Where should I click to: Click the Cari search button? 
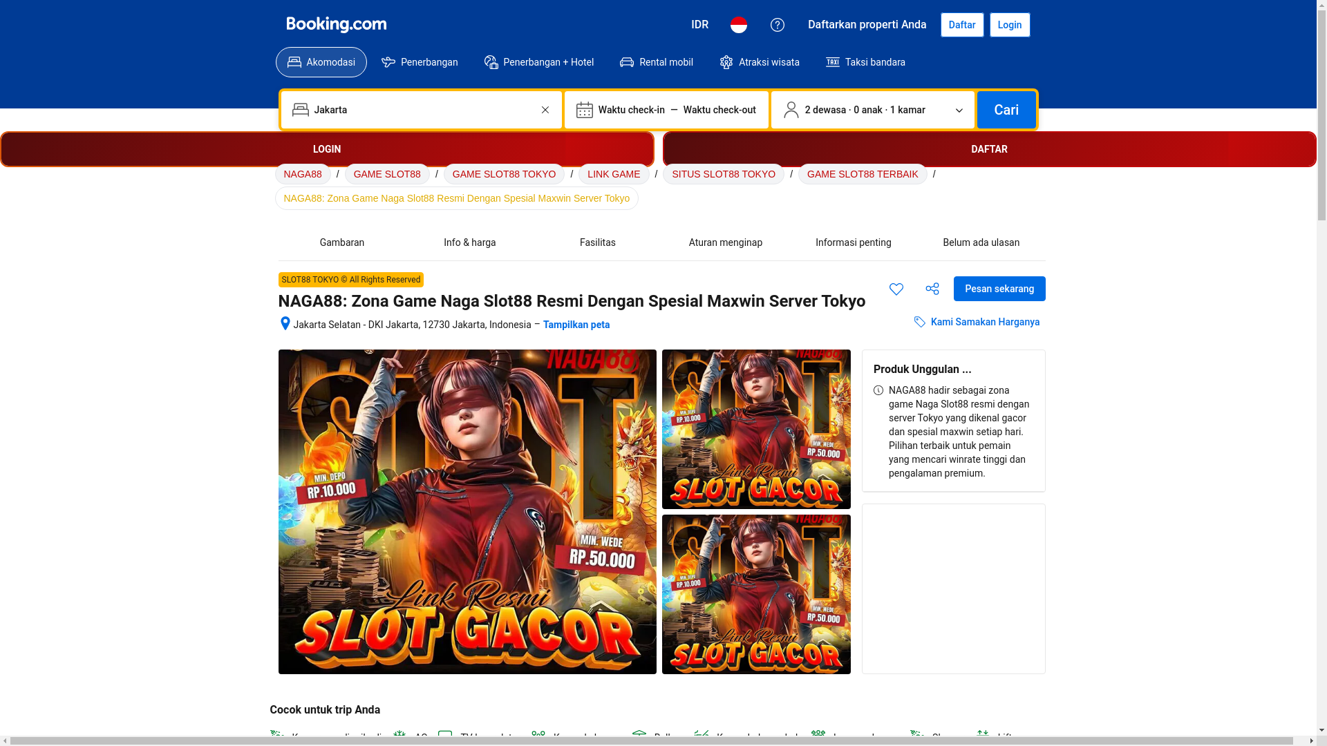[x=1006, y=110]
